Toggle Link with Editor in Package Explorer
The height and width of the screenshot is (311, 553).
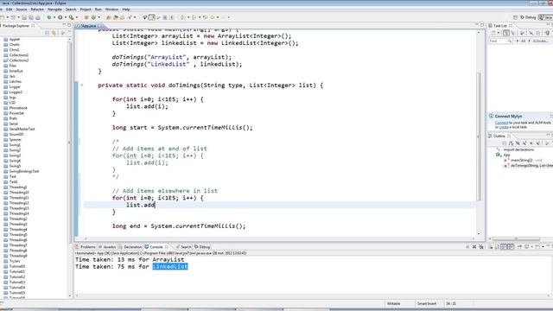[x=54, y=33]
